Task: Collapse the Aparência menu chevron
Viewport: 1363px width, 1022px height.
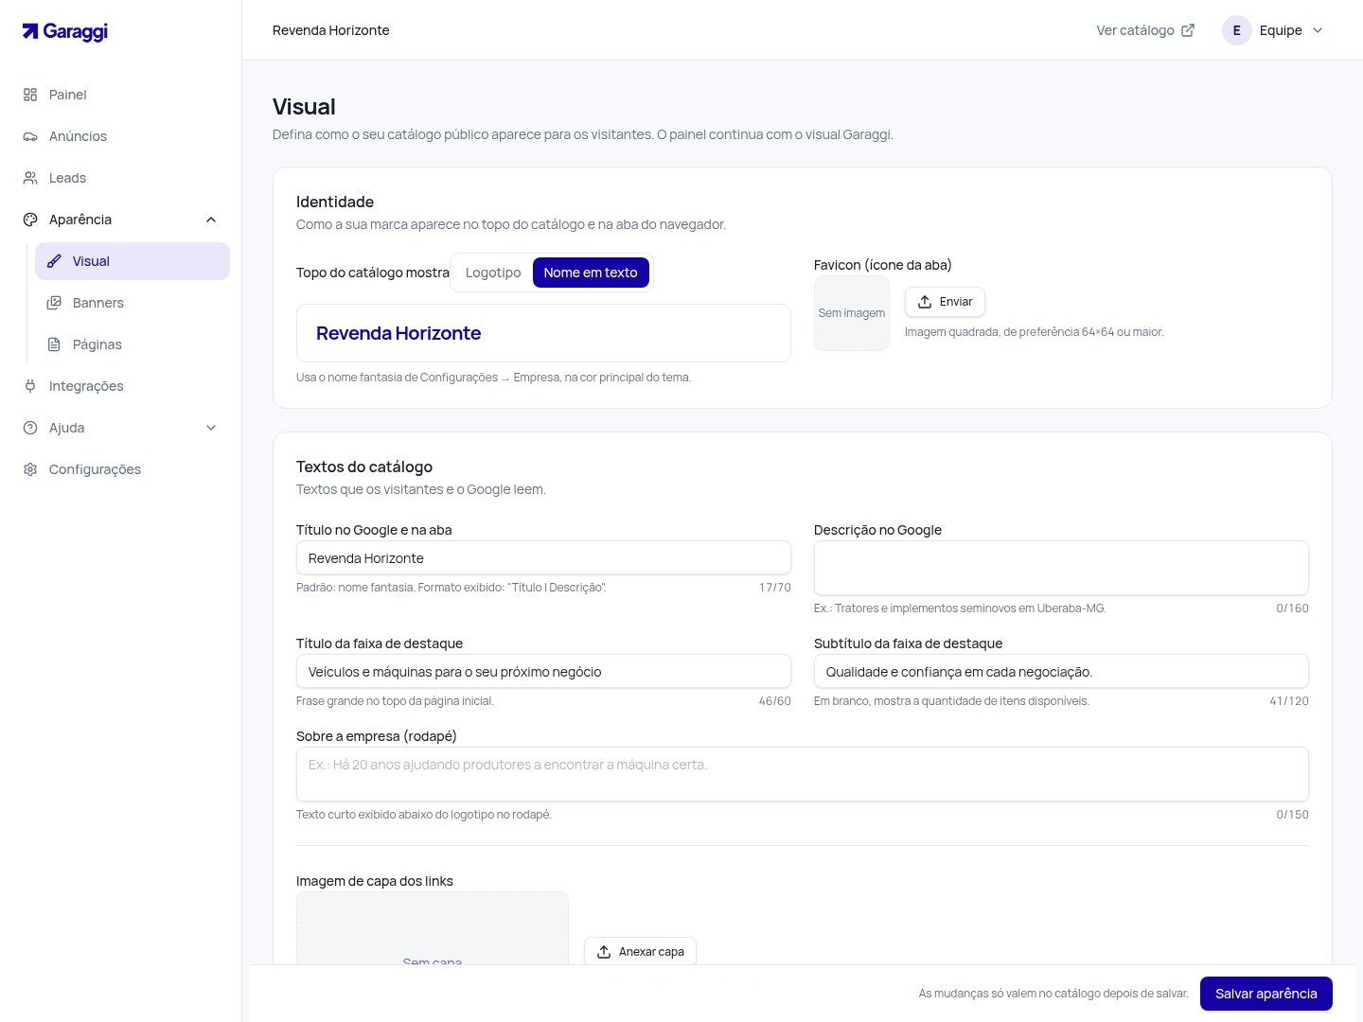Action: coord(211,220)
